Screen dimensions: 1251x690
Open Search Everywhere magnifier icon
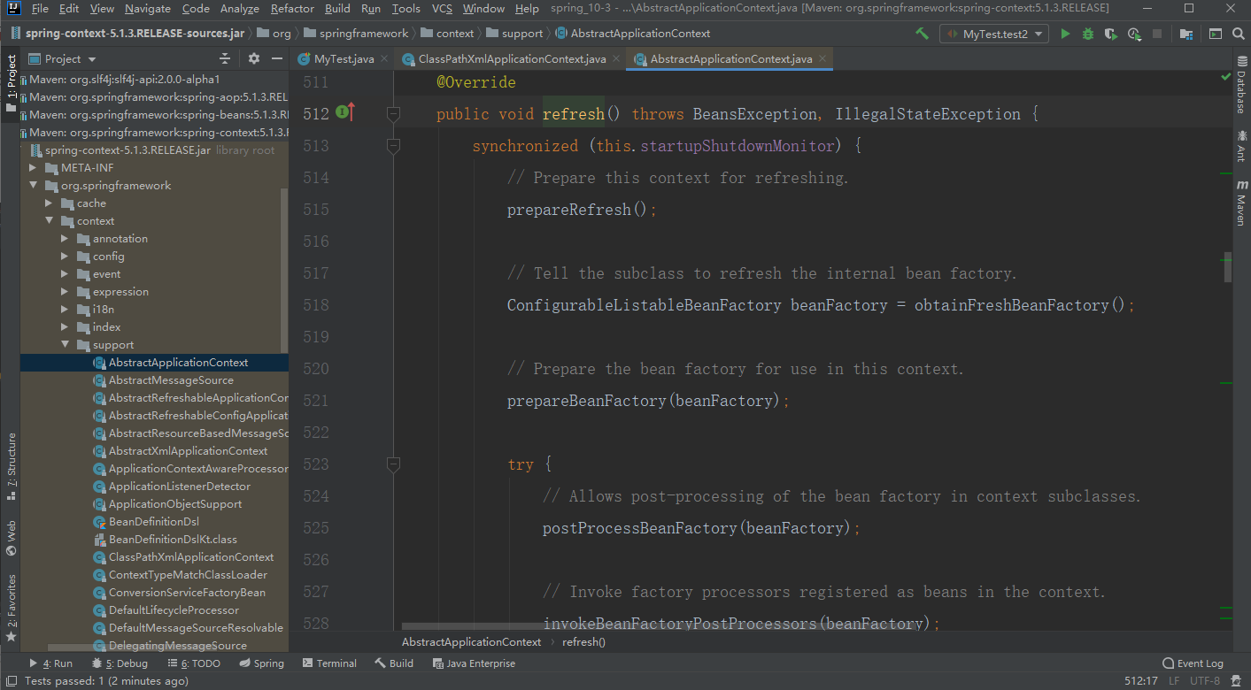[x=1238, y=34]
